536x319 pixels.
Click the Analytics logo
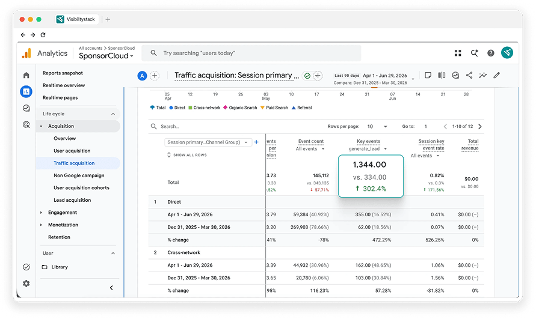pyautogui.click(x=26, y=53)
